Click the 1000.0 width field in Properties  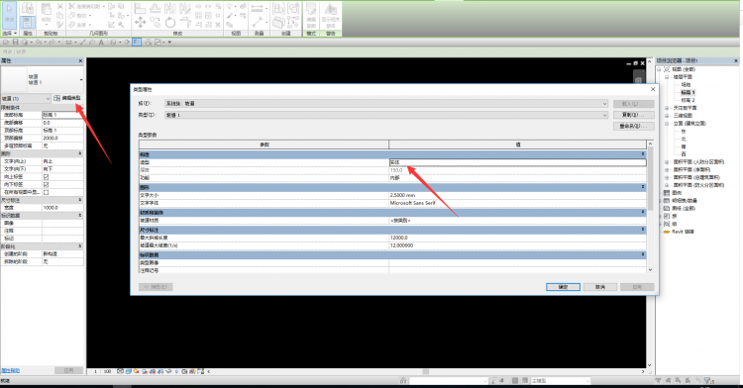pyautogui.click(x=62, y=208)
